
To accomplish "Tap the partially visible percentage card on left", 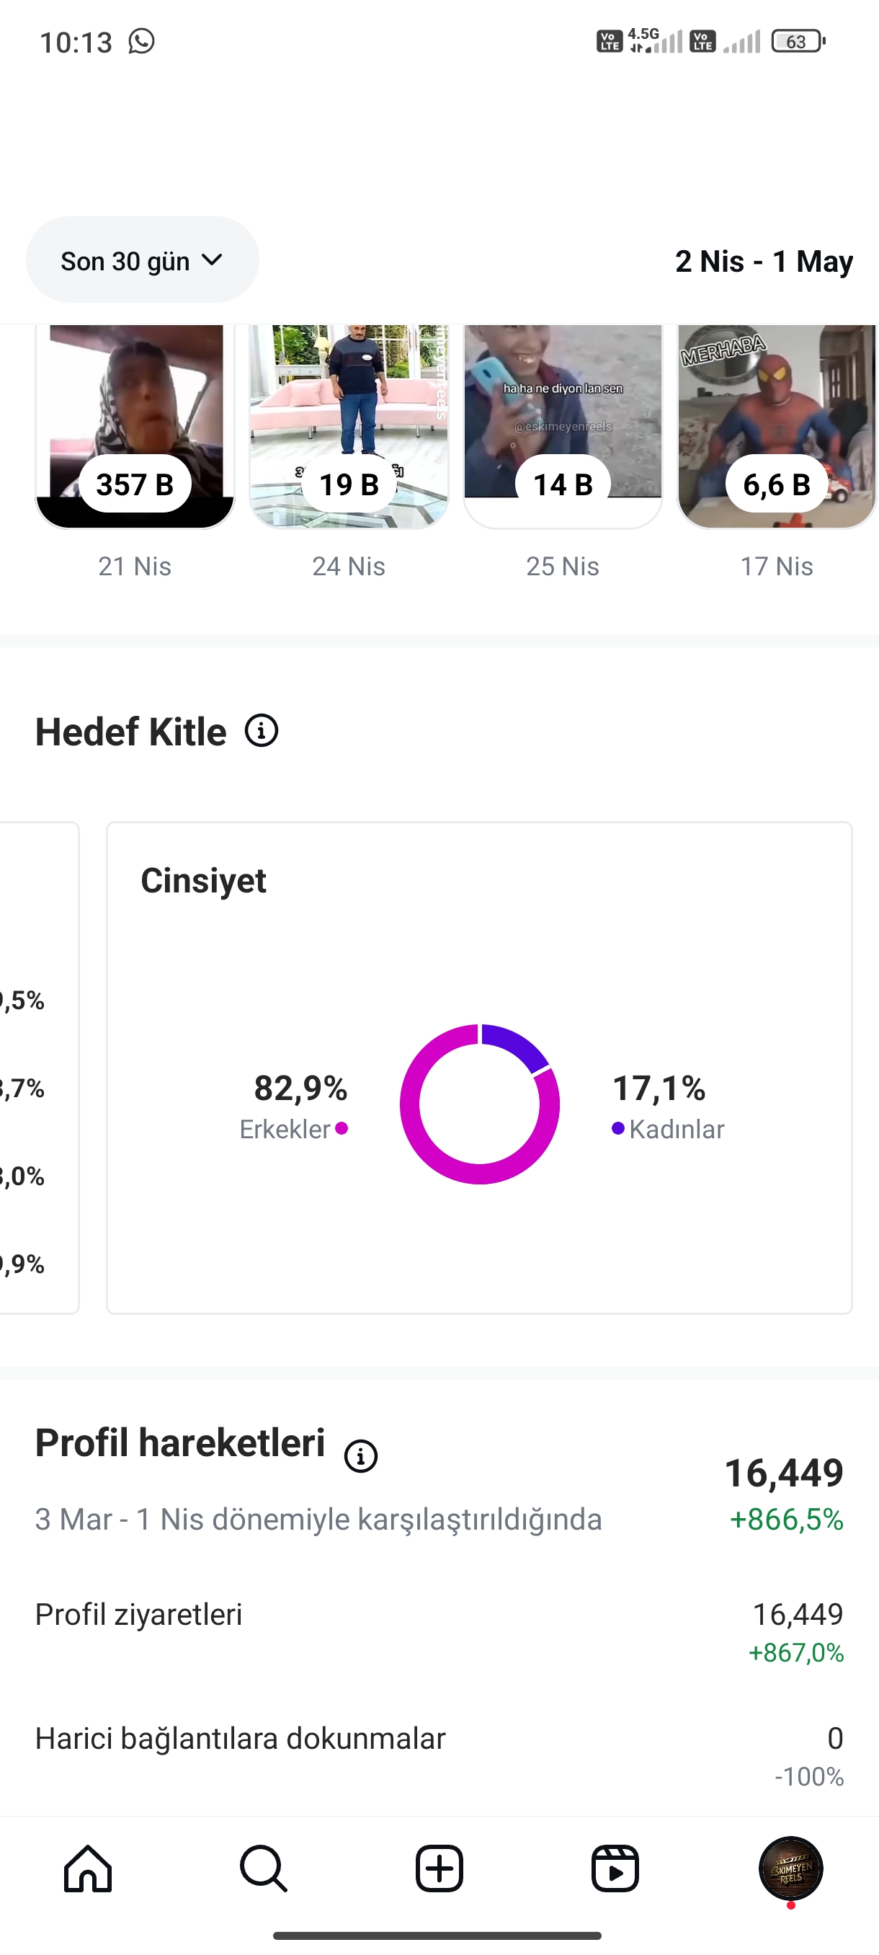I will (x=38, y=1068).
